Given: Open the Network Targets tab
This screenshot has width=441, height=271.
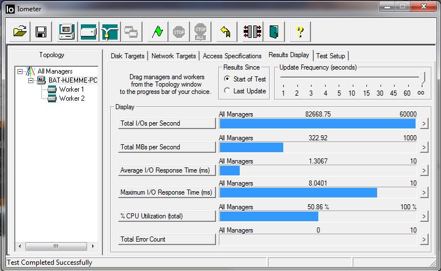Looking at the screenshot, I should point(174,55).
